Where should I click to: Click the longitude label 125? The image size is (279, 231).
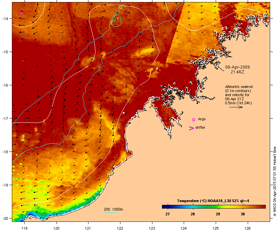216,228
